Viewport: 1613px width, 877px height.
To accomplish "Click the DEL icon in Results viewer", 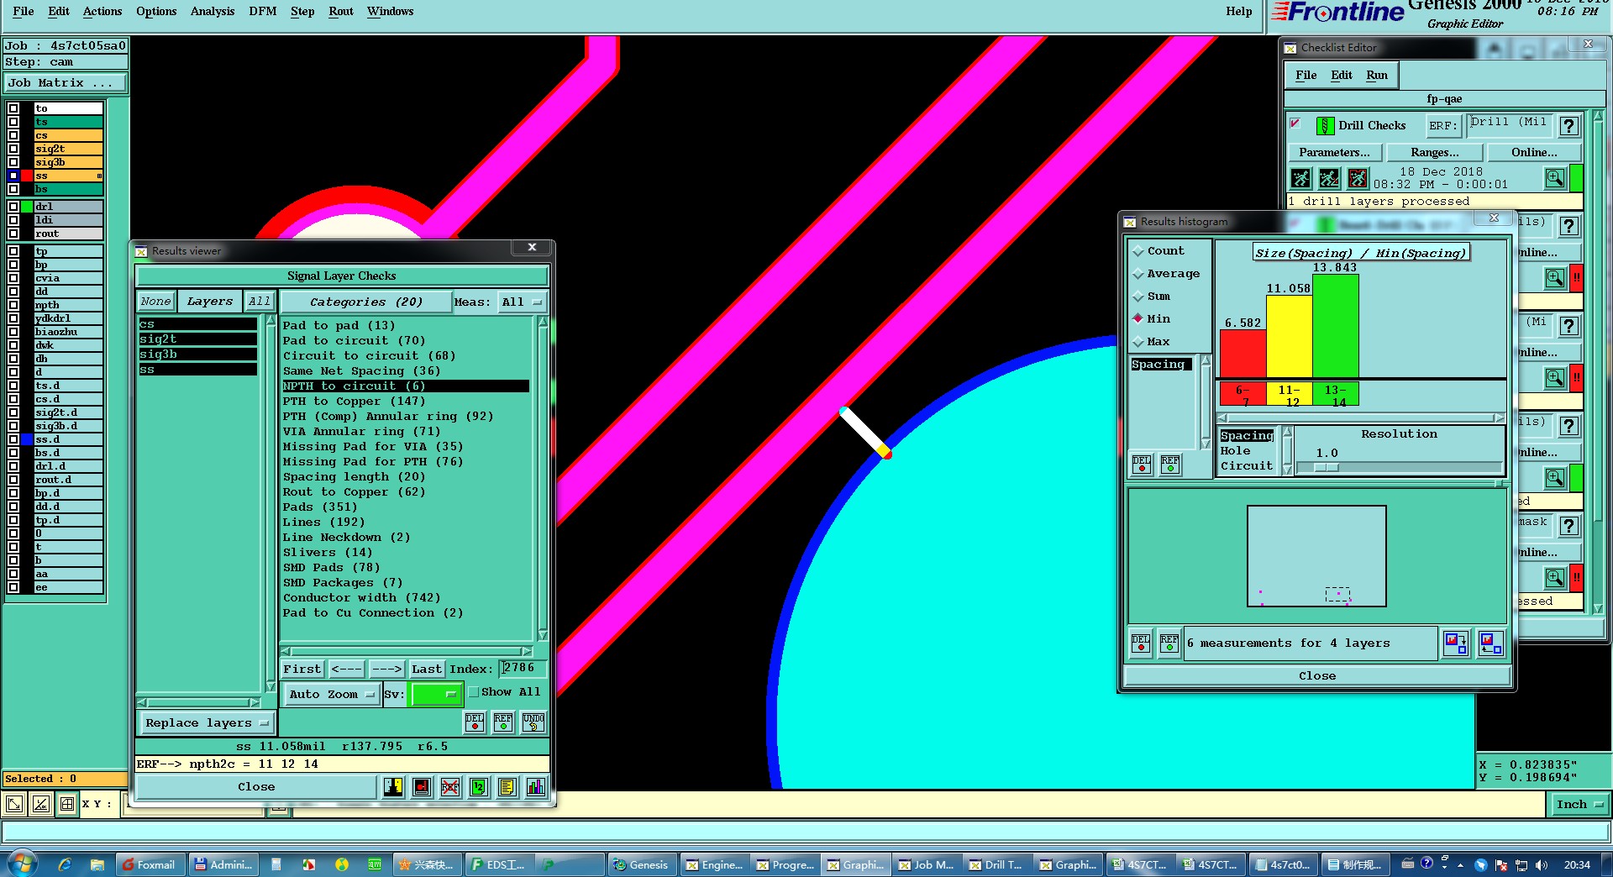I will pos(475,722).
